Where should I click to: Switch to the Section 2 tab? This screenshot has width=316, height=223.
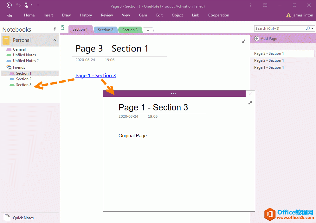[x=106, y=30]
